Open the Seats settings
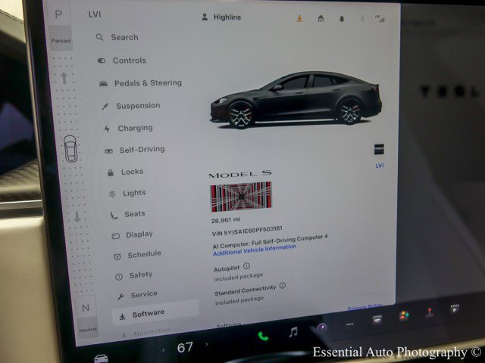Viewport: 485px width, 363px height. 127,214
